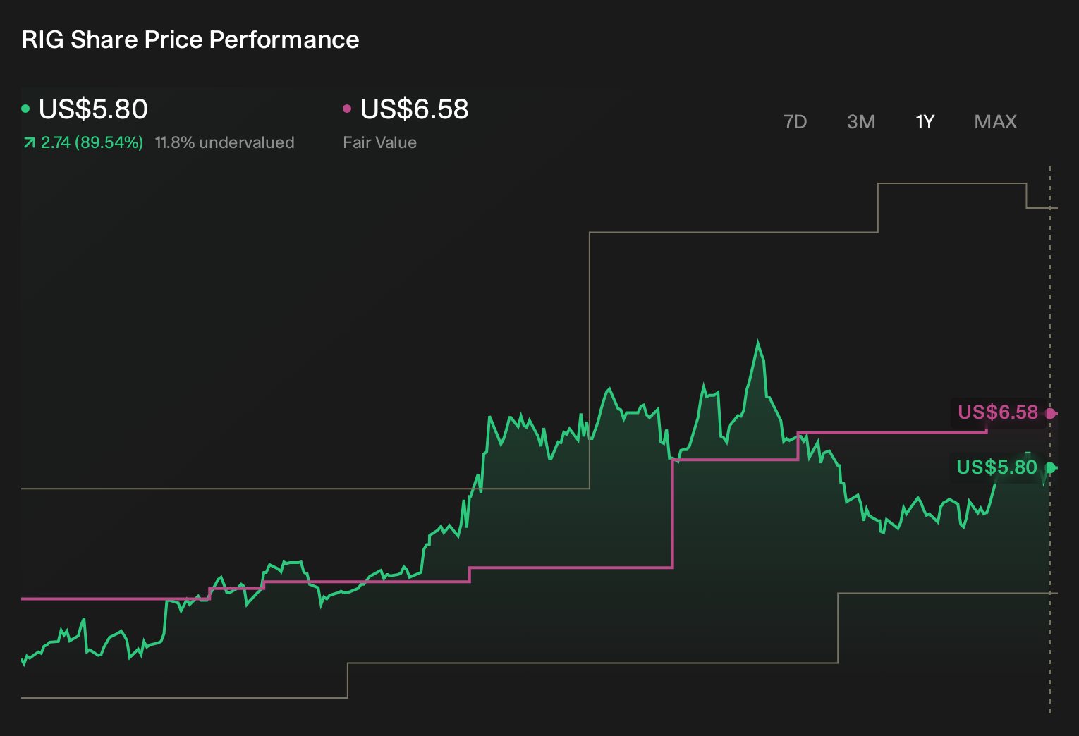Click the topmost step of the grey analyst range line
Screen dimensions: 1079x736
952,183
